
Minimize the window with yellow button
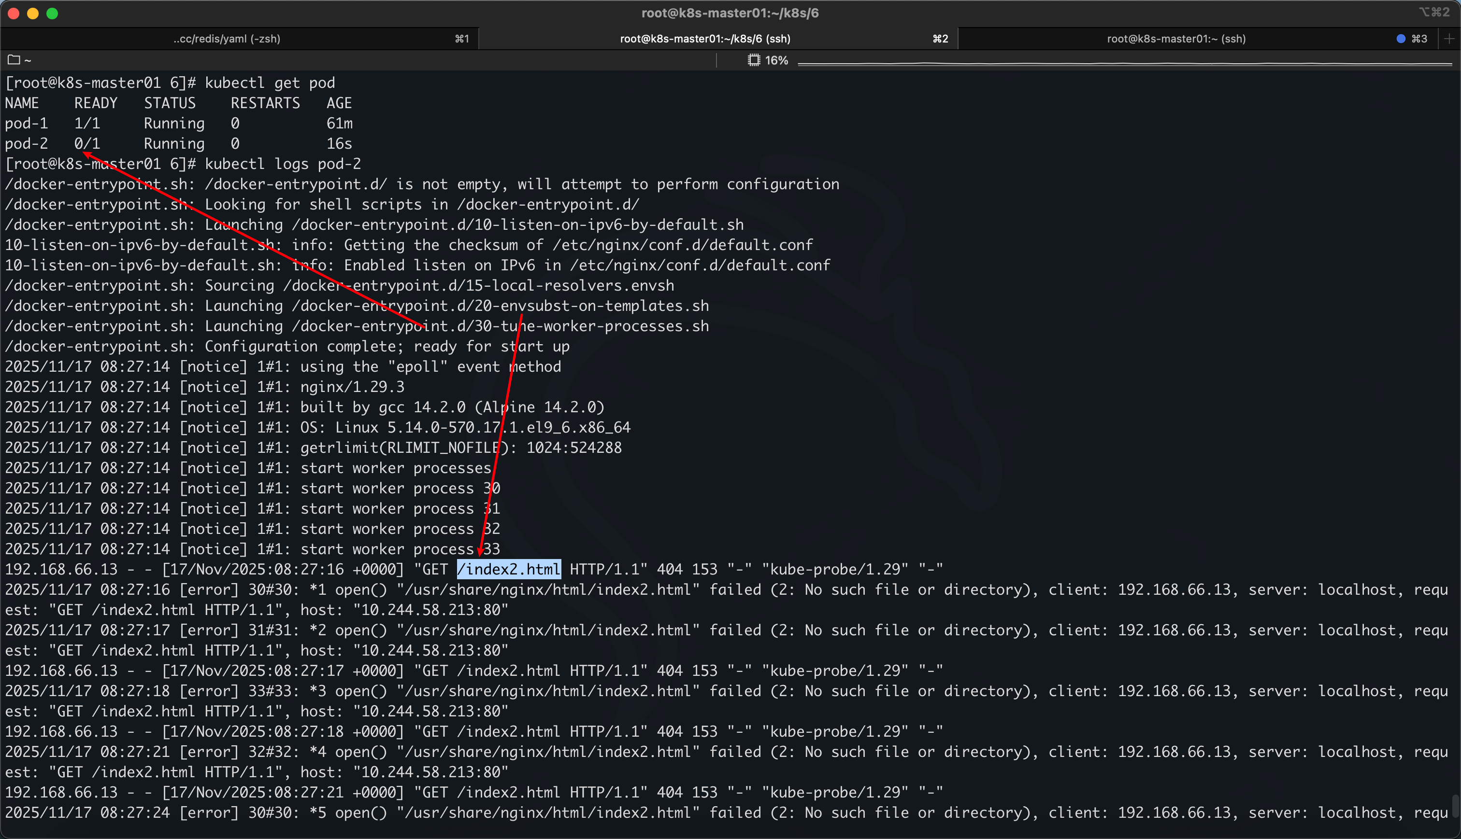pos(33,13)
